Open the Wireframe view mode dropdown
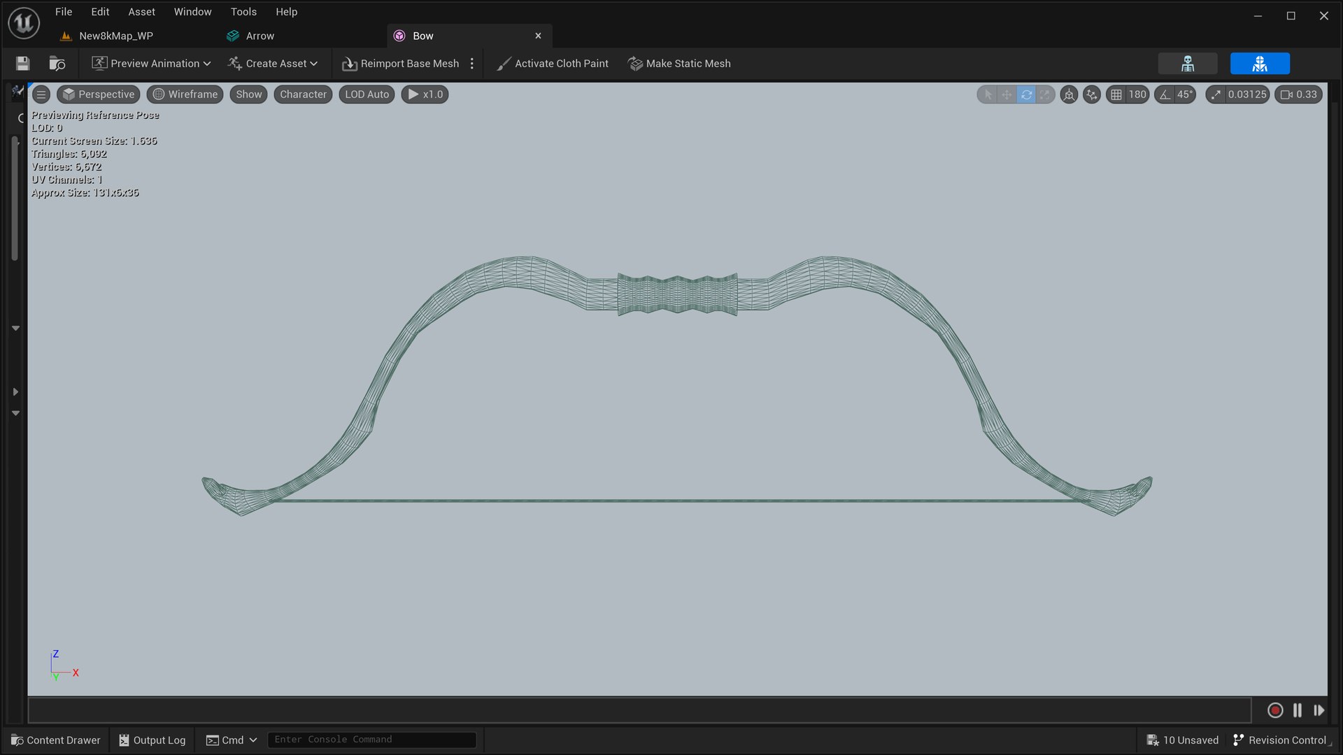1343x755 pixels. pos(185,94)
